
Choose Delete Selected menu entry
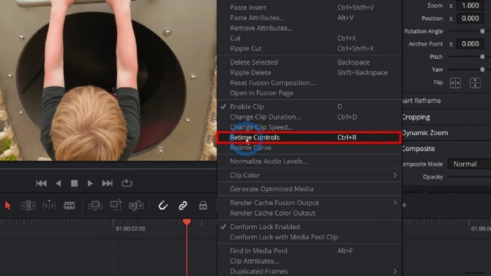click(309, 63)
